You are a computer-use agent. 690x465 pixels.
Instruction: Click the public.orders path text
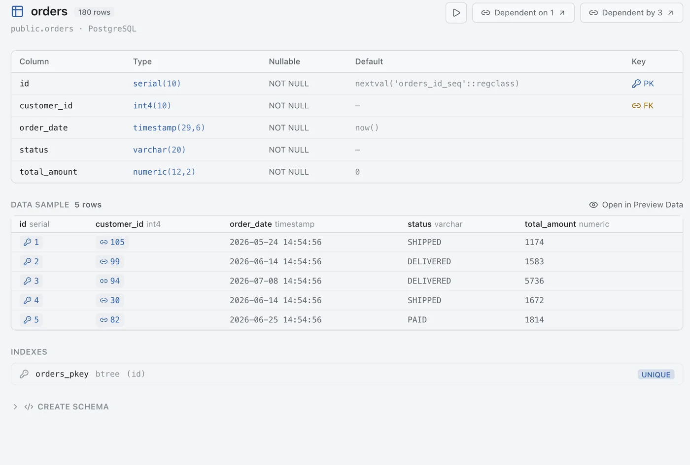(x=42, y=29)
